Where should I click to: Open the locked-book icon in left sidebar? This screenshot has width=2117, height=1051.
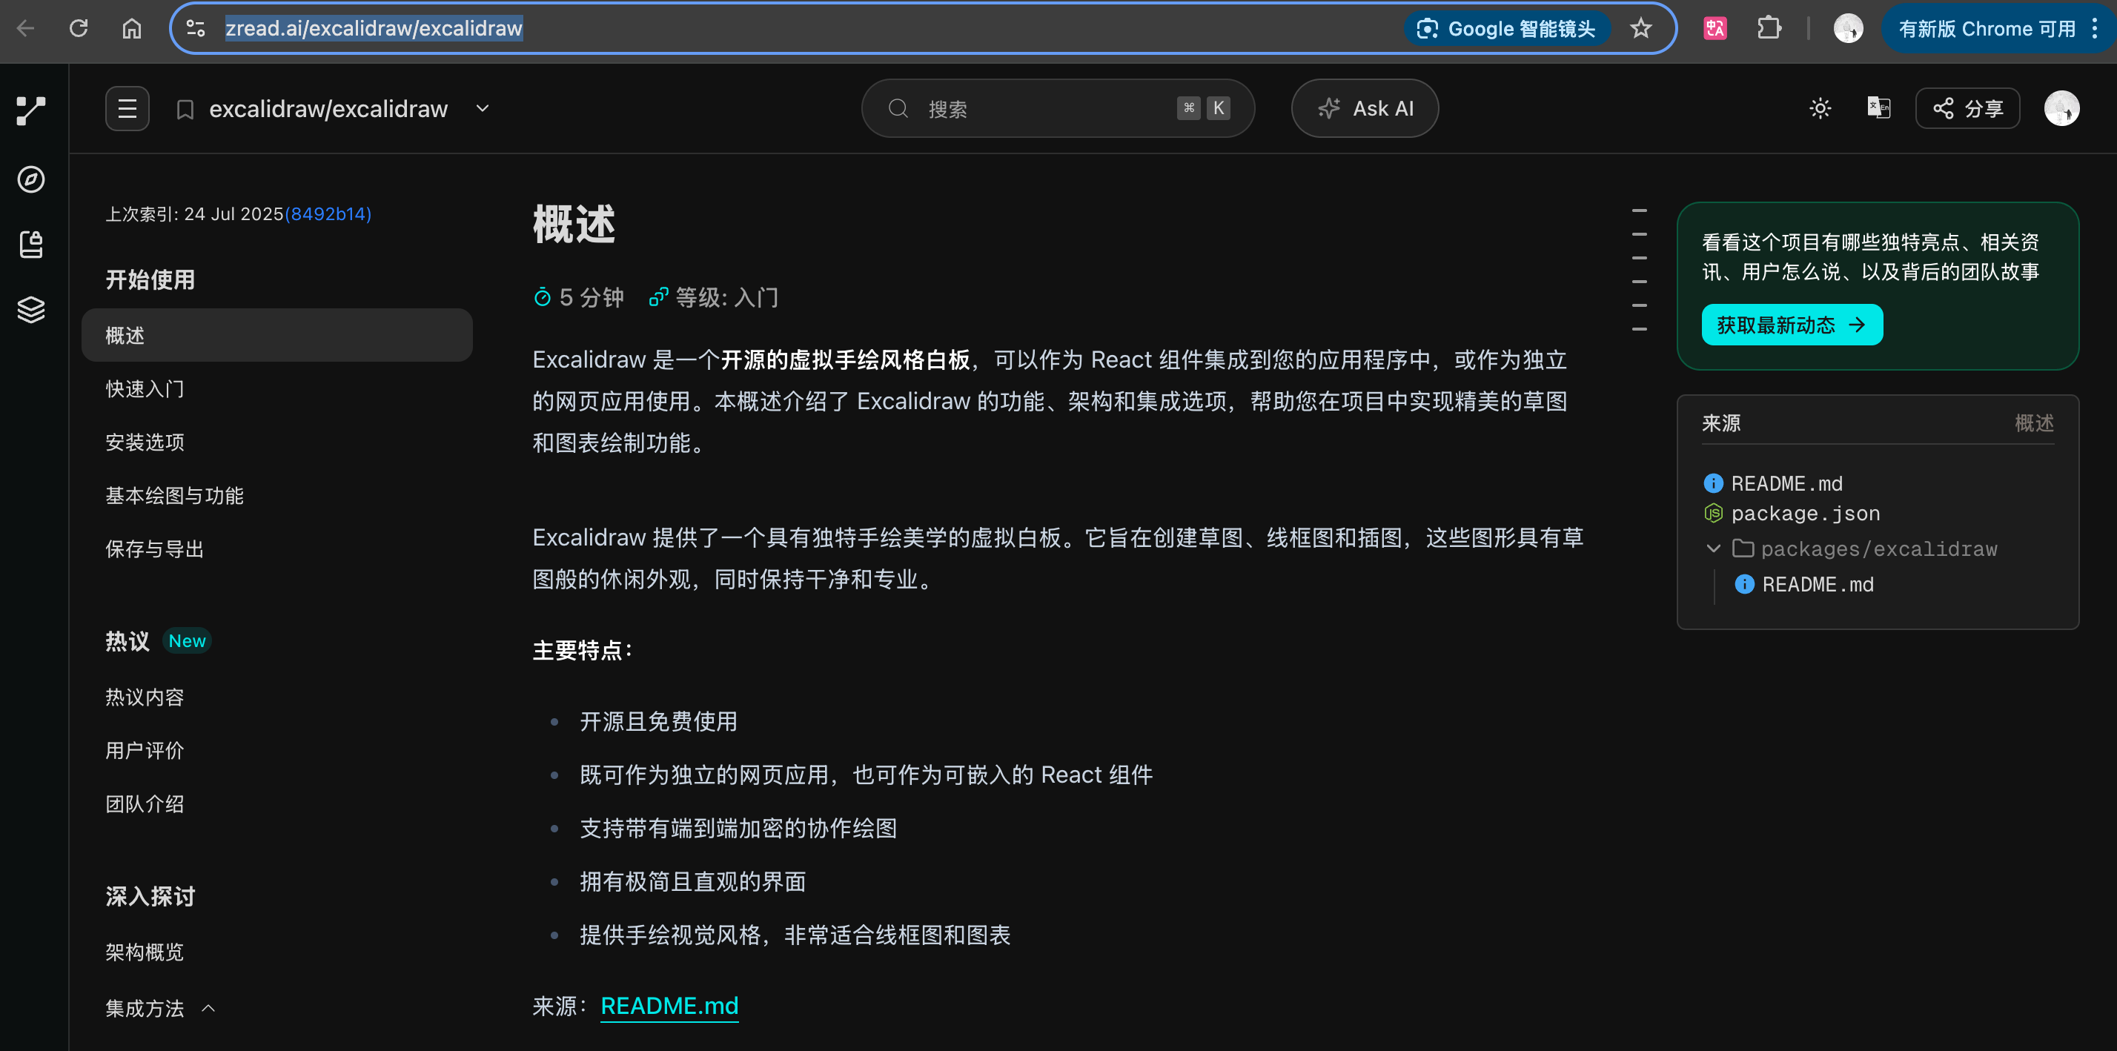(x=30, y=244)
